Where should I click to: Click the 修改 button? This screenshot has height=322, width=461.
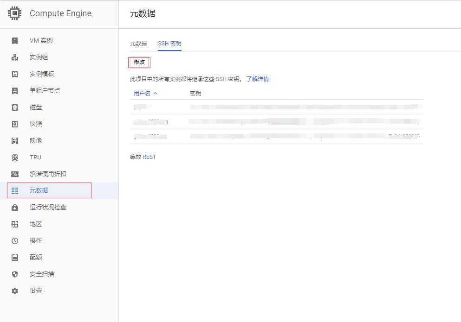pyautogui.click(x=139, y=62)
